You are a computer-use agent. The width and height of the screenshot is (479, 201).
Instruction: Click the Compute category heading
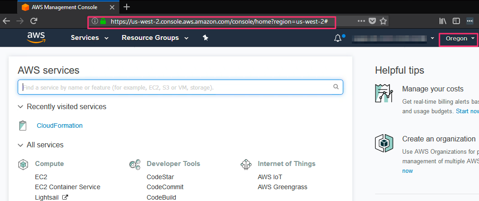[x=49, y=164]
